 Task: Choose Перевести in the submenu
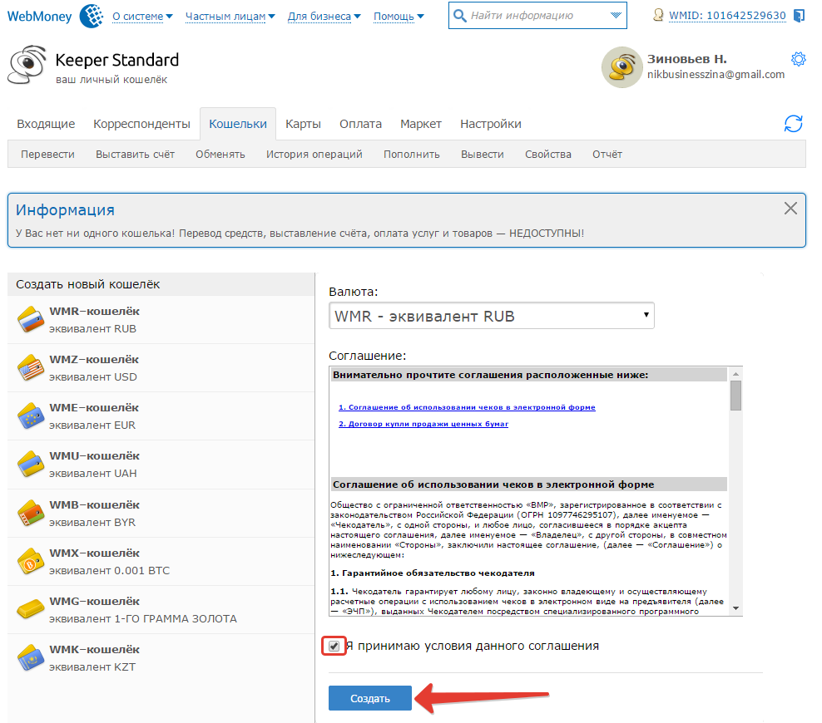tap(47, 155)
